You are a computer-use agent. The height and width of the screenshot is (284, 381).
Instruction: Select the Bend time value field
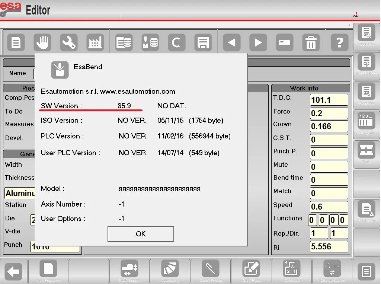coord(329,180)
